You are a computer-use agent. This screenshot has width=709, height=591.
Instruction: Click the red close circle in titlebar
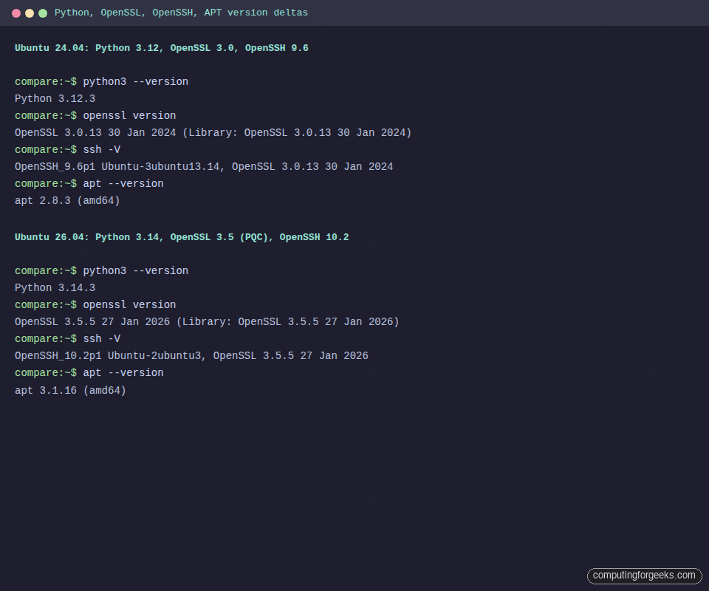(16, 13)
